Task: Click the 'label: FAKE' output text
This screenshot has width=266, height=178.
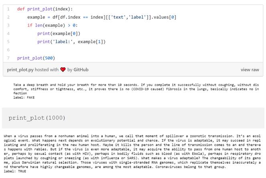Action: tap(24, 97)
